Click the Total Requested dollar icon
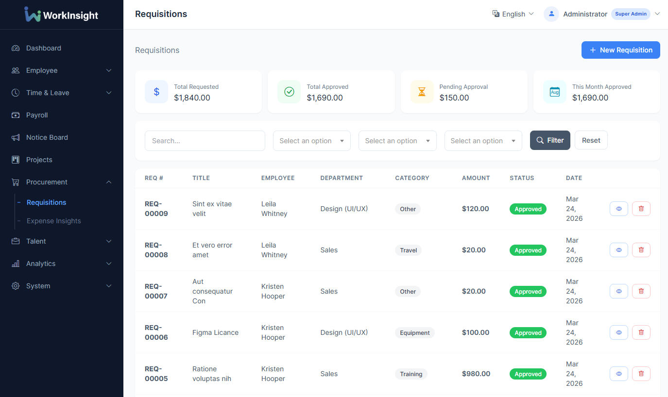 coord(156,92)
